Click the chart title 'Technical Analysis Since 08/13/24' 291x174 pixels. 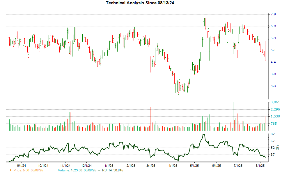(140, 3)
